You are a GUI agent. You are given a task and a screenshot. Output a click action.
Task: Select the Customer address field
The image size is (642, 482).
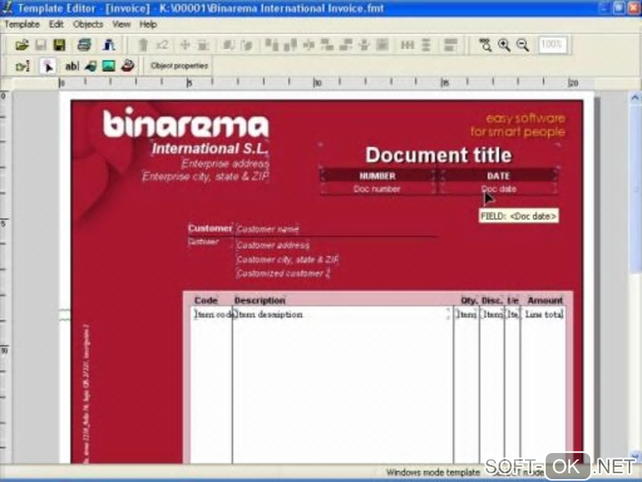tap(273, 245)
